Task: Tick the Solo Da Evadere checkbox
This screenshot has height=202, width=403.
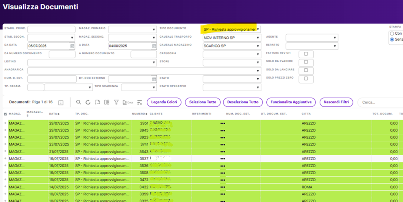Action: (x=306, y=62)
